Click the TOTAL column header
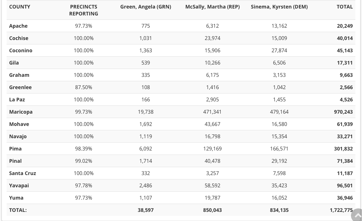Viewport: 362px width, 221px height. [x=344, y=7]
